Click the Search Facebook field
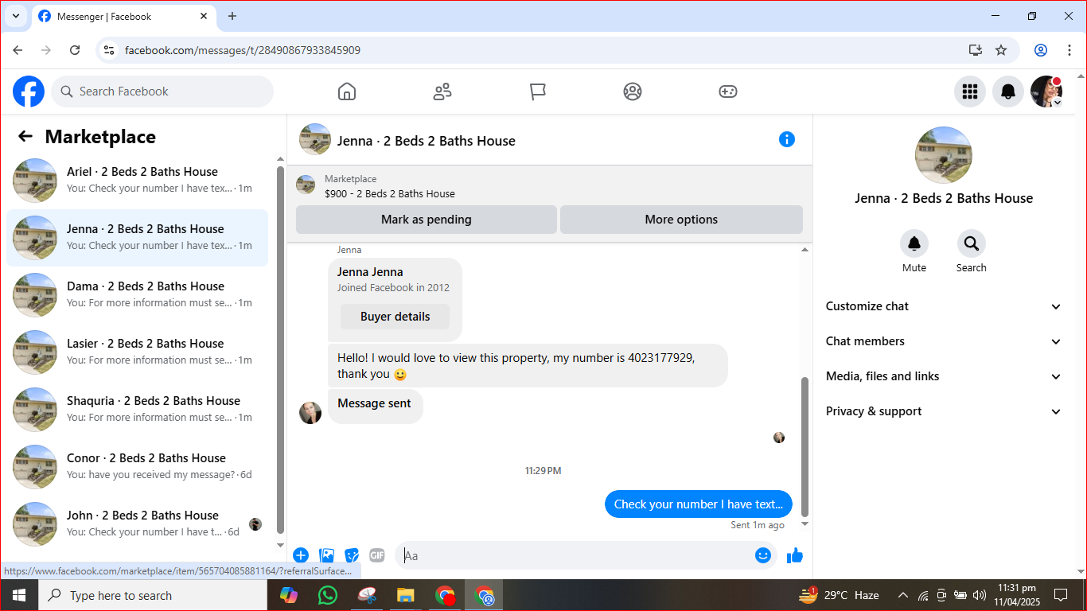Viewport: 1087px width, 611px height. [162, 91]
